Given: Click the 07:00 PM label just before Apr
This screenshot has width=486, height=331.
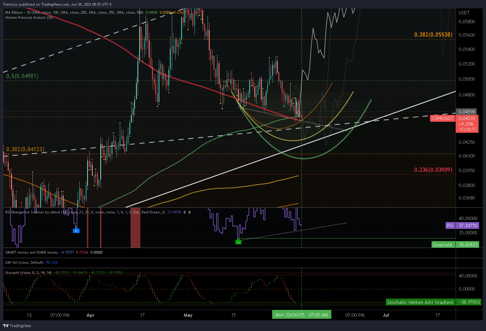Looking at the screenshot, I should (x=60, y=315).
